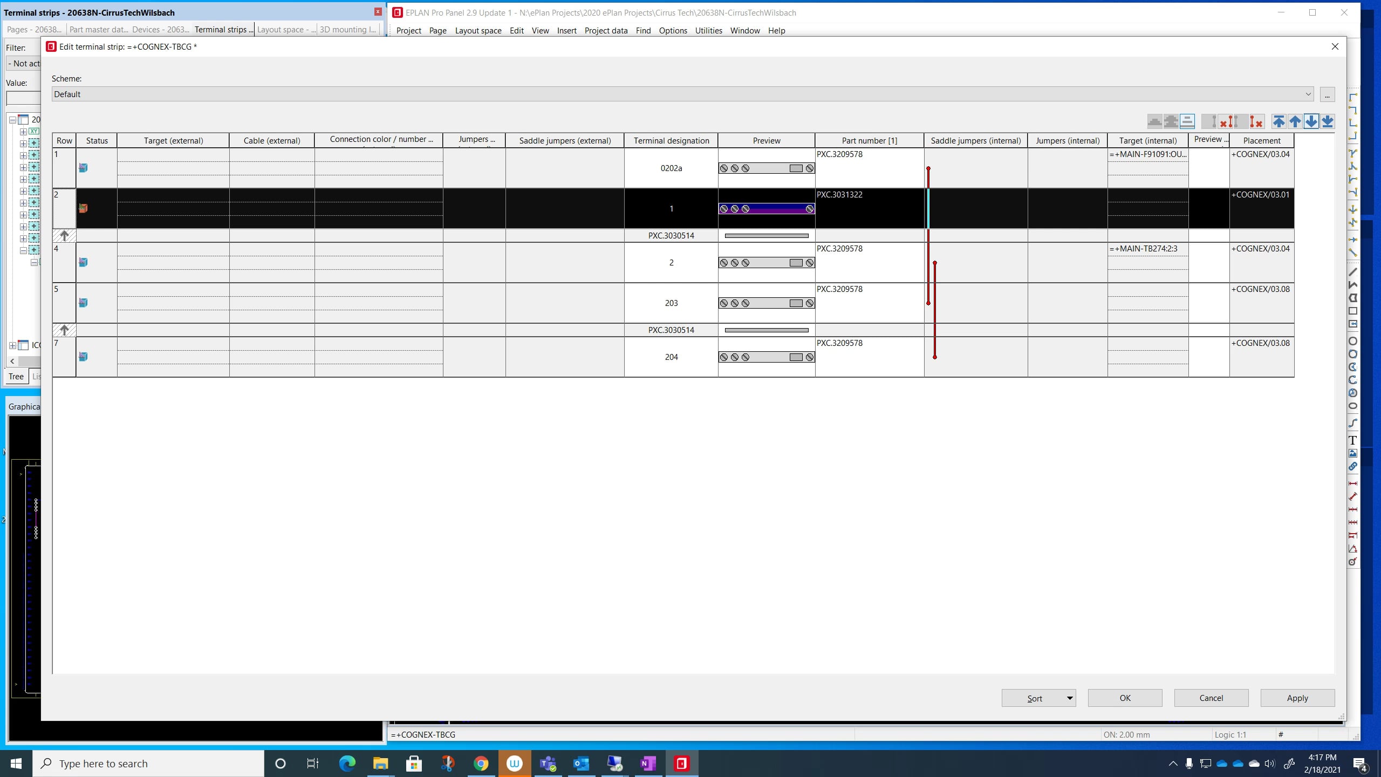Open the Project data menu

tap(605, 31)
